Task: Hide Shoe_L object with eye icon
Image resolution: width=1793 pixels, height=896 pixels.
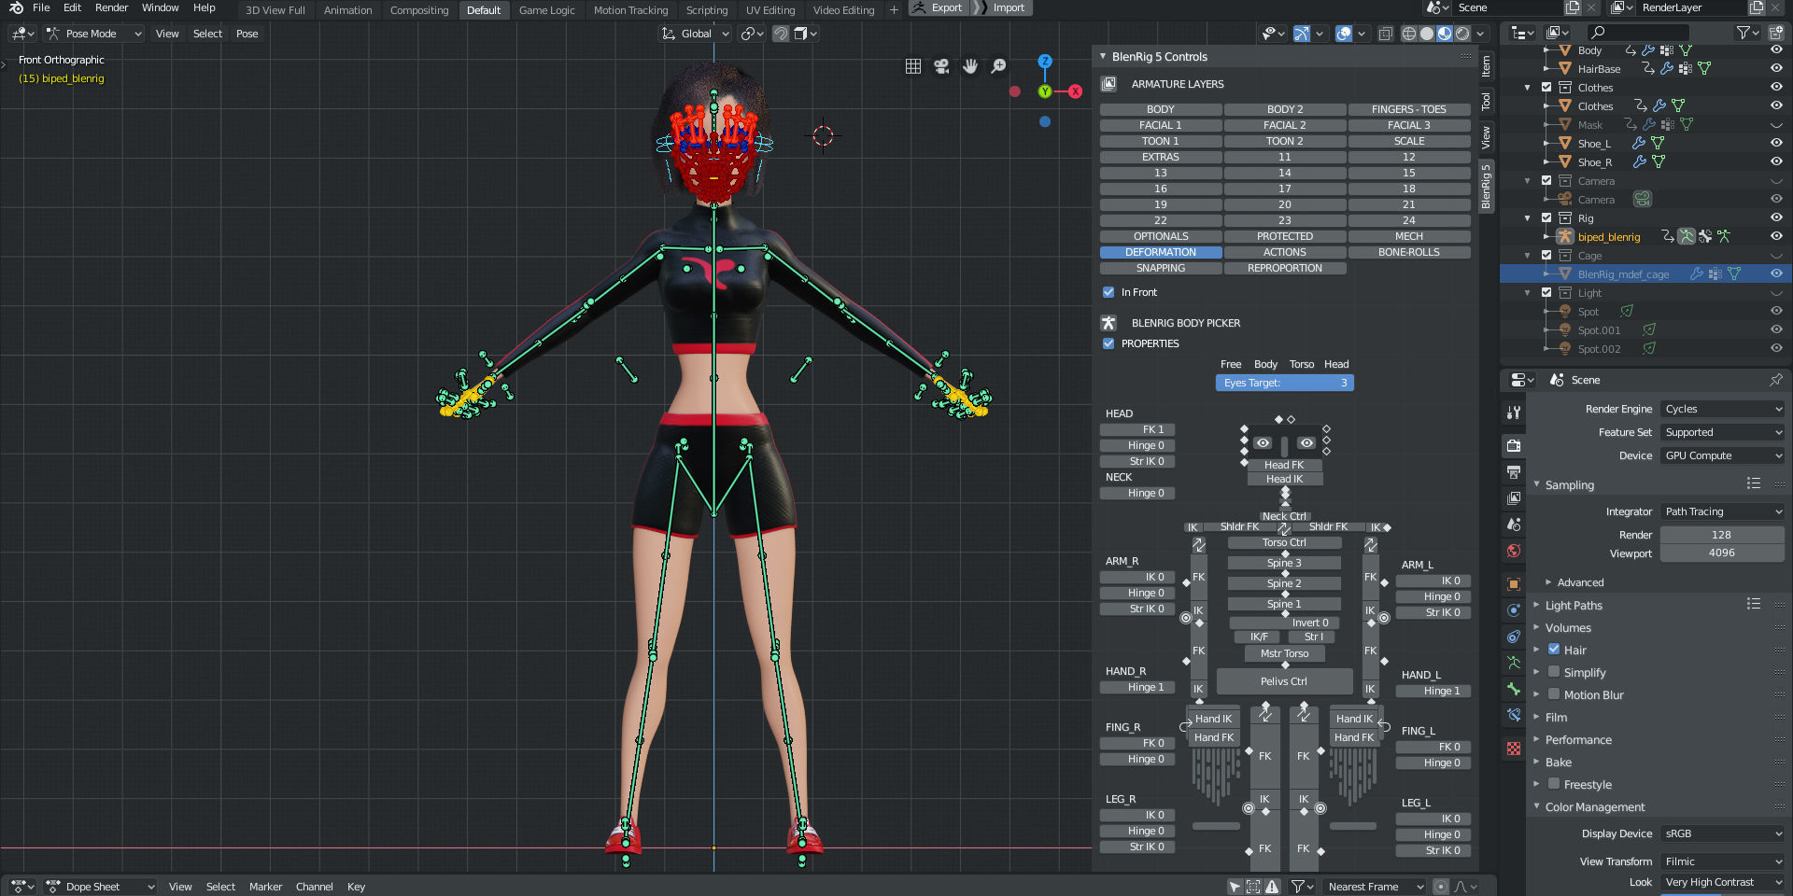Action: click(1776, 143)
